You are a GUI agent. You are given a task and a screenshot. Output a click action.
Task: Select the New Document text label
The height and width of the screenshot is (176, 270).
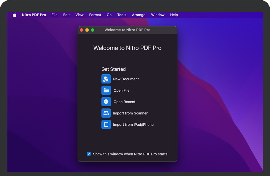126,79
